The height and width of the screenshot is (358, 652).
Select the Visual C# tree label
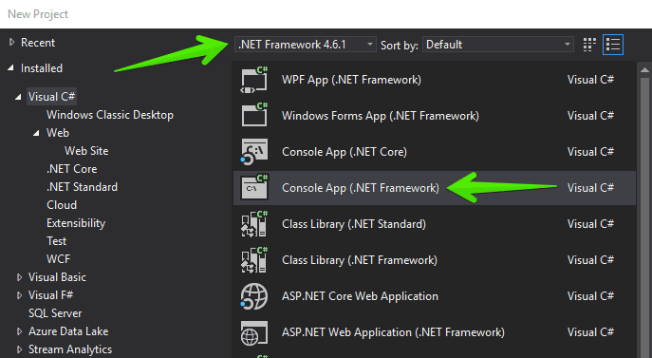click(51, 97)
